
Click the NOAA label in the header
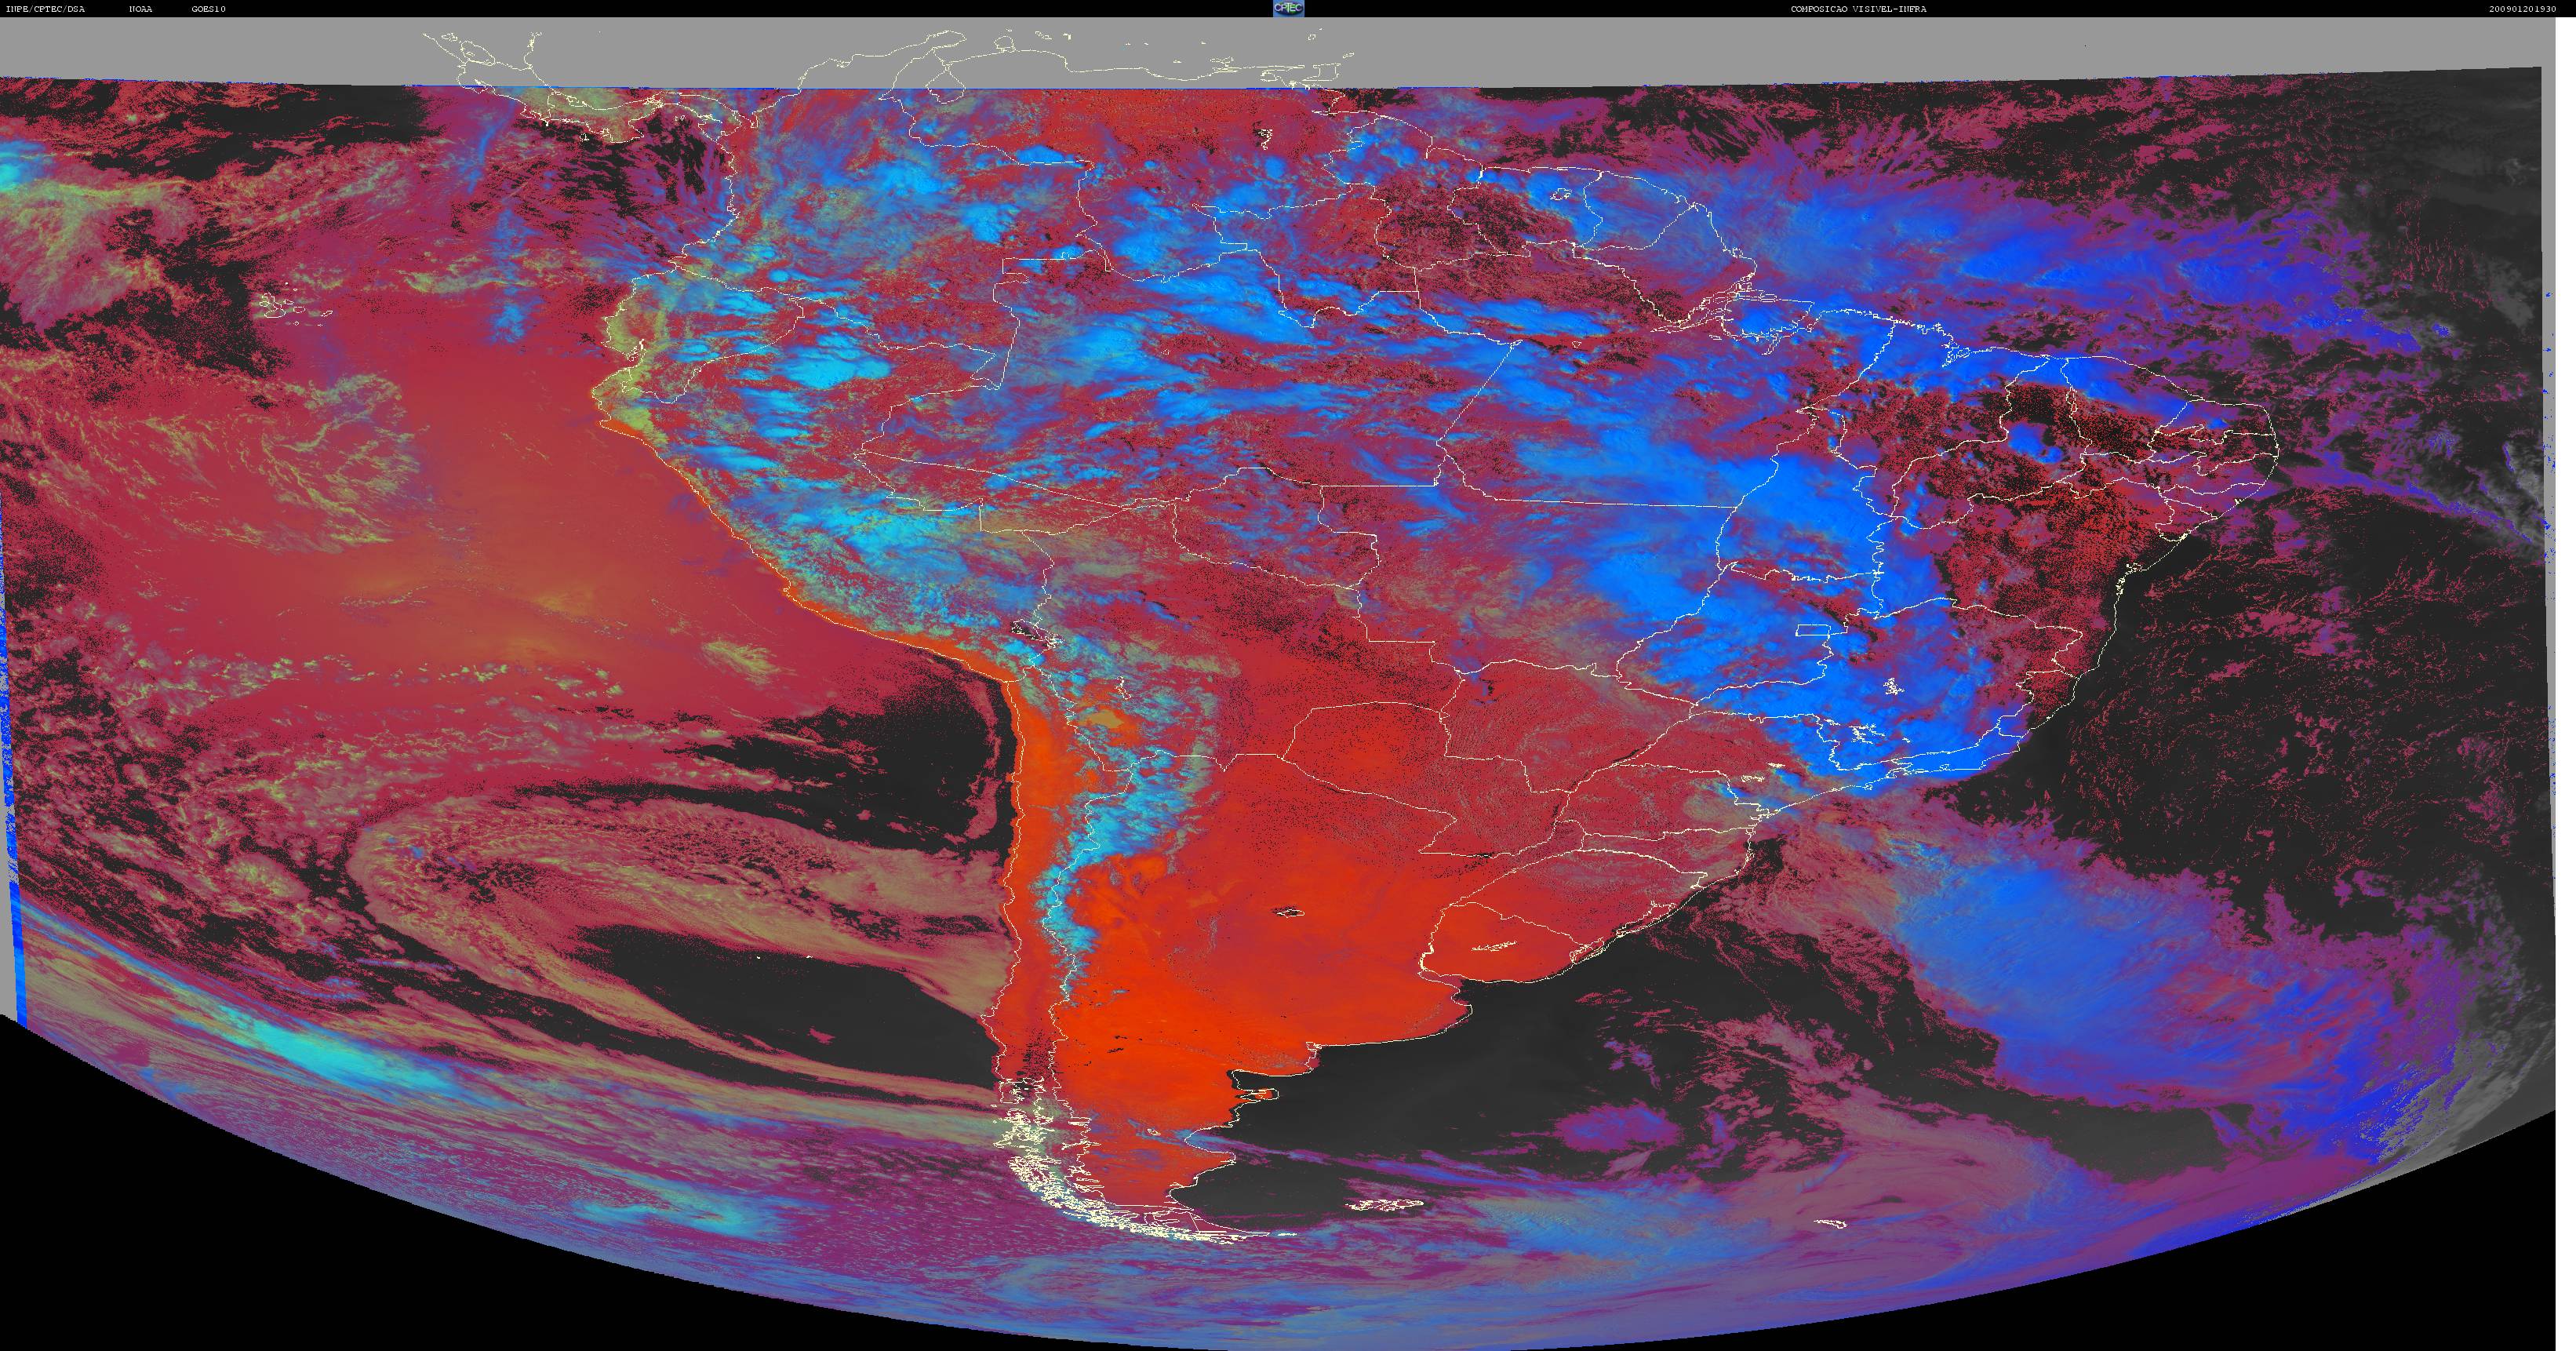pyautogui.click(x=141, y=9)
